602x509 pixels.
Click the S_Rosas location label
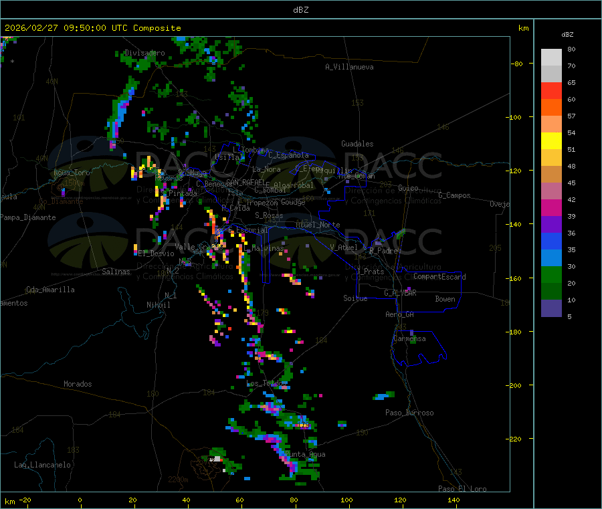click(269, 215)
